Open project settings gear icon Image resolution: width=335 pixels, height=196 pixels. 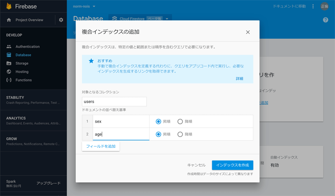tap(61, 20)
